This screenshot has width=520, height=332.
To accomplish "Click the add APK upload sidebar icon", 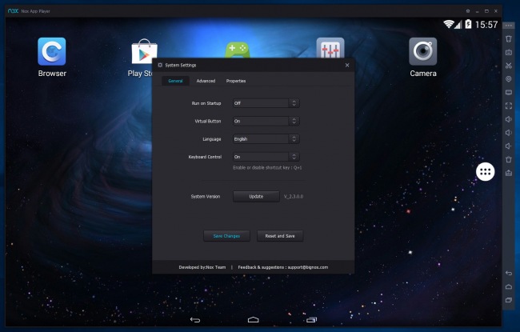I will click(508, 173).
